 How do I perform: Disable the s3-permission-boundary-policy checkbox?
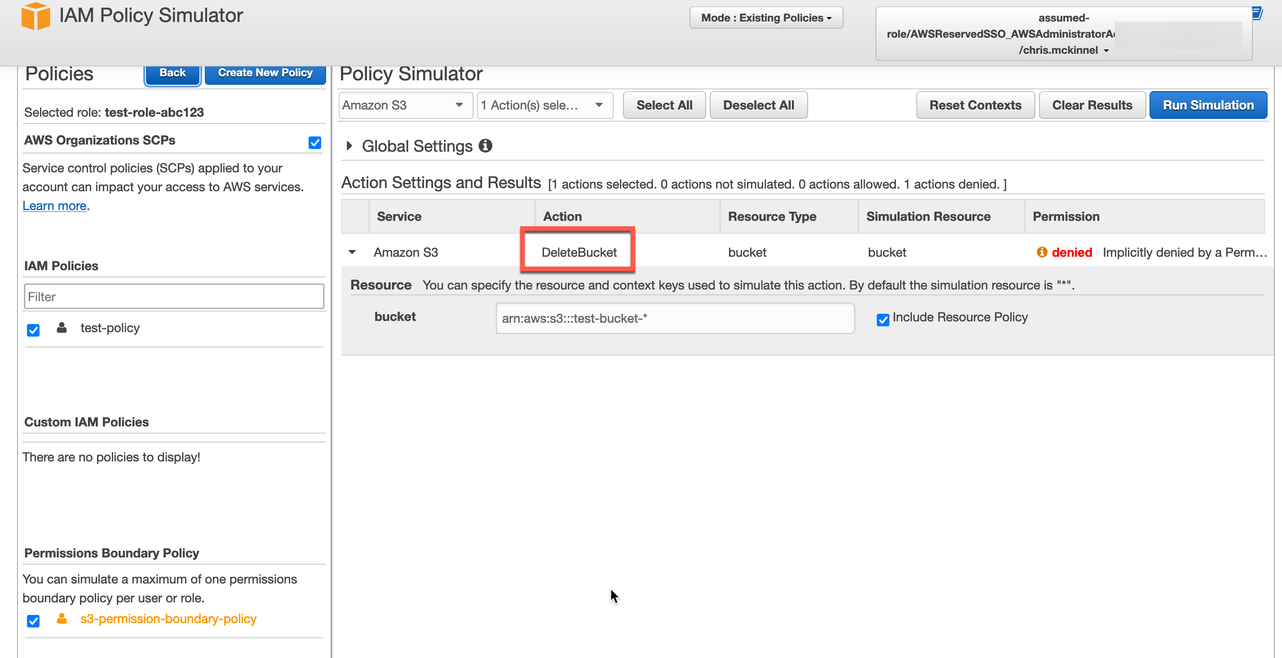33,621
